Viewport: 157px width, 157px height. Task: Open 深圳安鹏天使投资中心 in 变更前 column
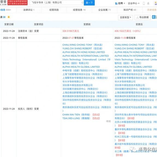coord(80,89)
